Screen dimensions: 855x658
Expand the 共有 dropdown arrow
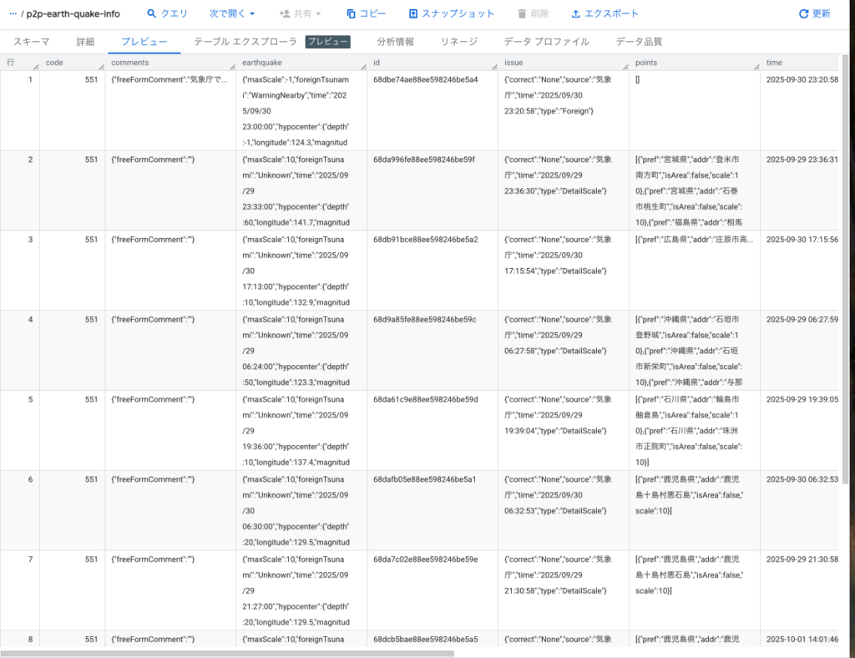[318, 14]
